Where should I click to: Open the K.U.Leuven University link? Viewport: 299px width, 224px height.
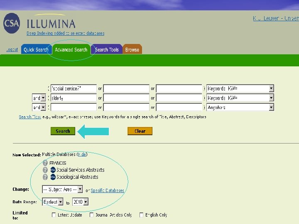click(276, 18)
